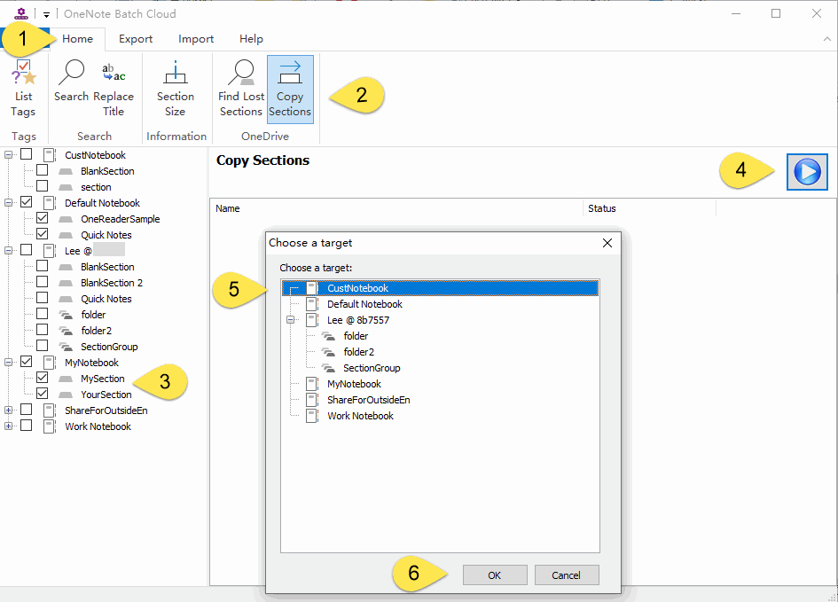Open the Import tab

tap(195, 38)
